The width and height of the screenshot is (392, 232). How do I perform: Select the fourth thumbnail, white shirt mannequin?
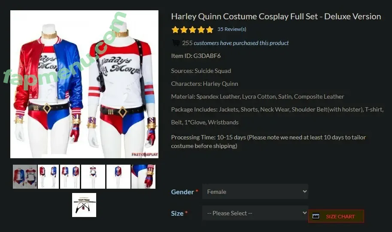coord(93,177)
